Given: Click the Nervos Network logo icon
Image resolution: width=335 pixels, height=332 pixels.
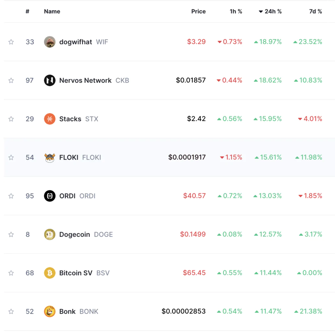Looking at the screenshot, I should coord(50,80).
